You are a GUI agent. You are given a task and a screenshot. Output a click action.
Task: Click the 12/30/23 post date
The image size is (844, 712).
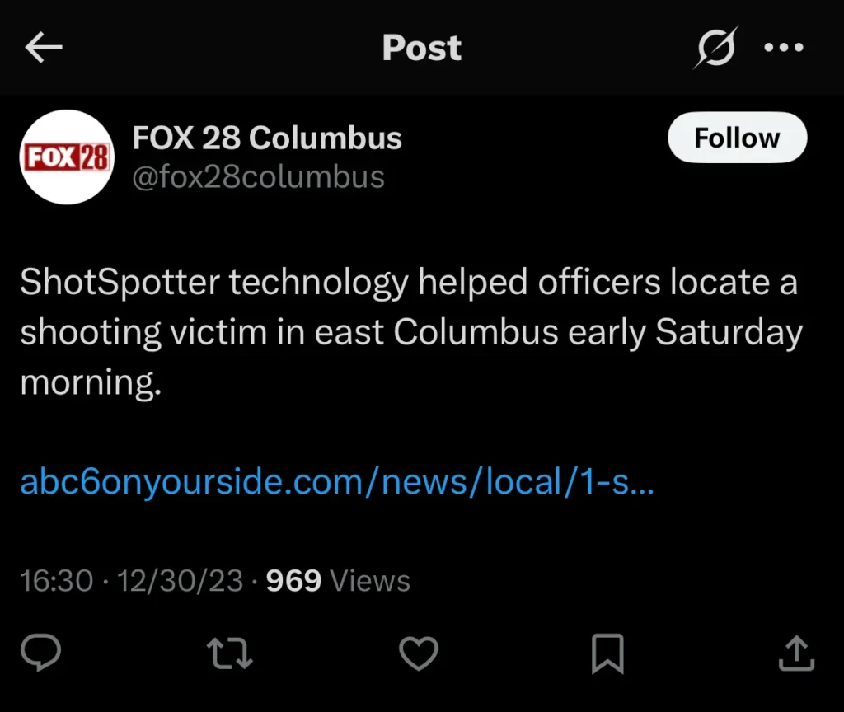[180, 581]
